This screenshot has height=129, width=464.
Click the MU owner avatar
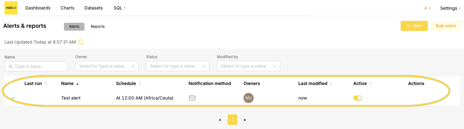[x=248, y=98]
